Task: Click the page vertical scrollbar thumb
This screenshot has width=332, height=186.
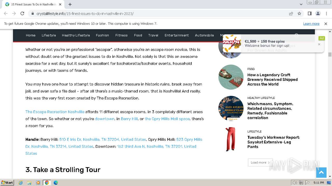Action: pyautogui.click(x=330, y=55)
